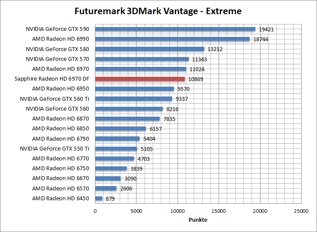Click the AMD Radeon HD 6570 label
The width and height of the screenshot is (317, 232).
click(x=60, y=188)
